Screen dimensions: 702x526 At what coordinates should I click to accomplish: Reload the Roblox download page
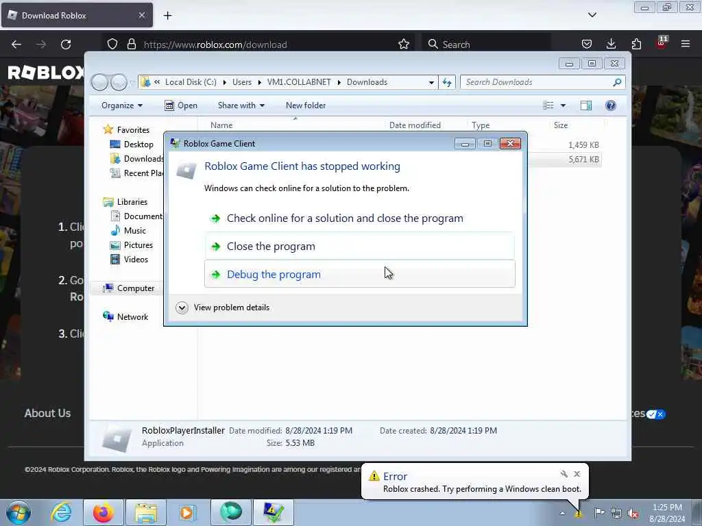(x=66, y=45)
